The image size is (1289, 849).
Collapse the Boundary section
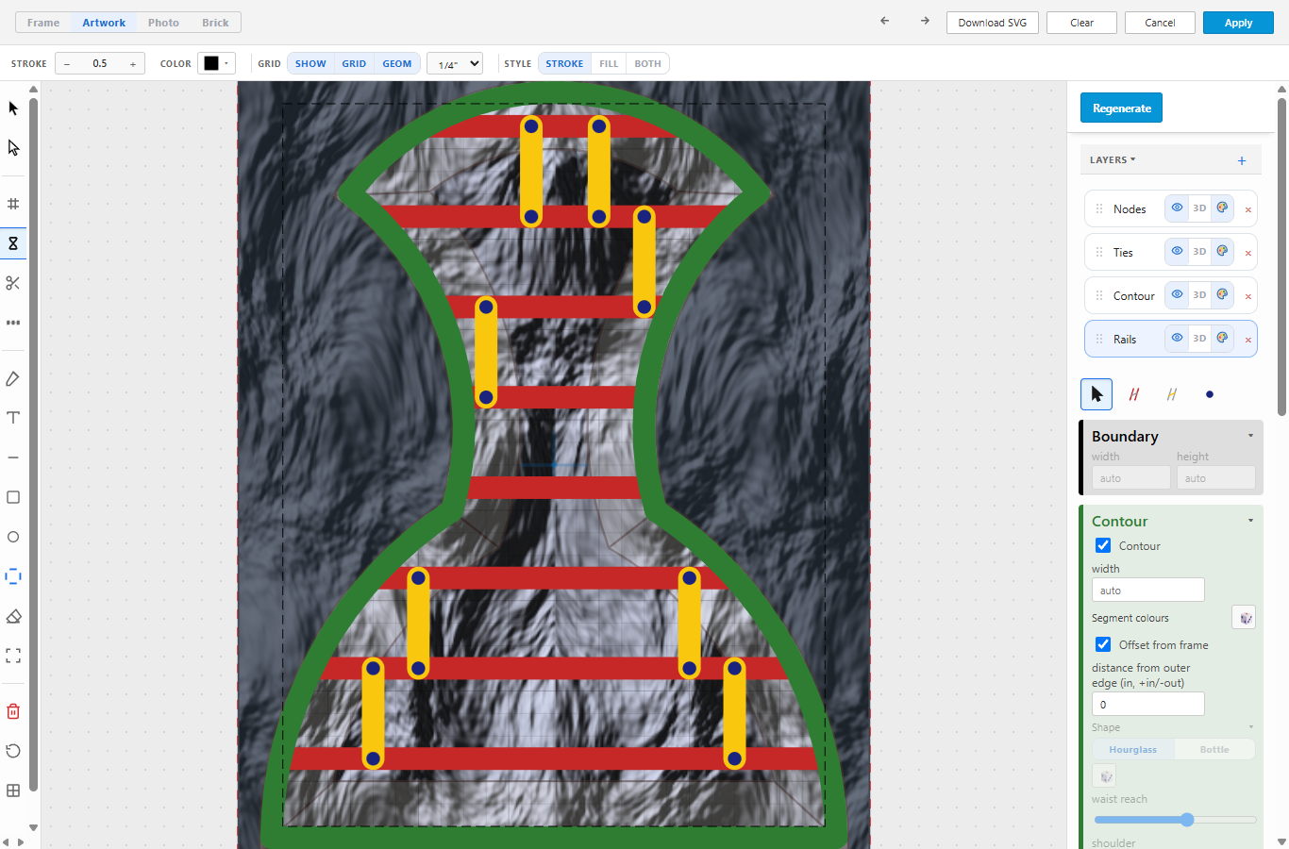(x=1251, y=436)
